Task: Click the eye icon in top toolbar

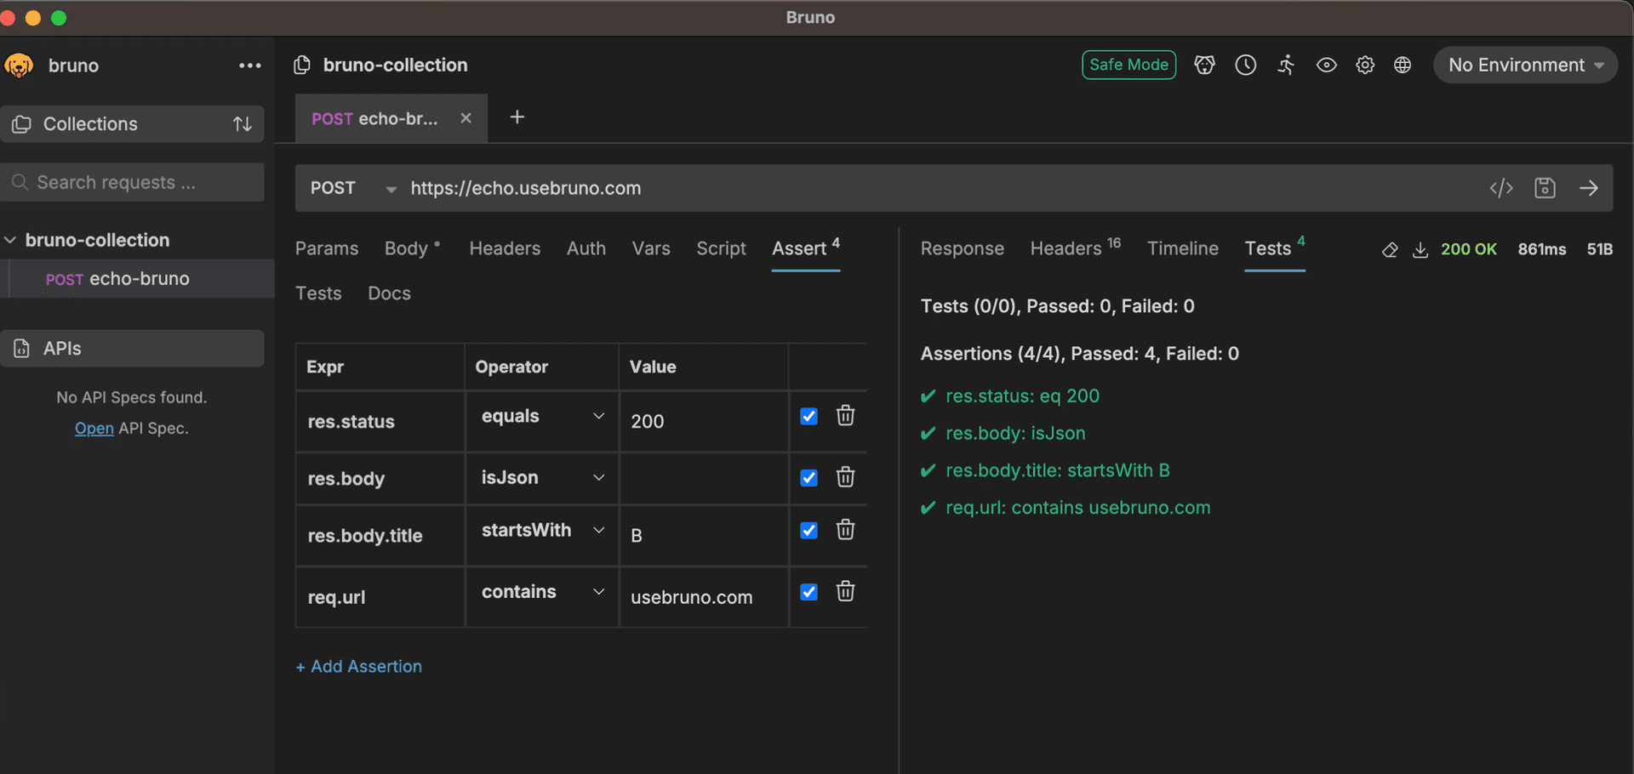Action: pyautogui.click(x=1326, y=65)
